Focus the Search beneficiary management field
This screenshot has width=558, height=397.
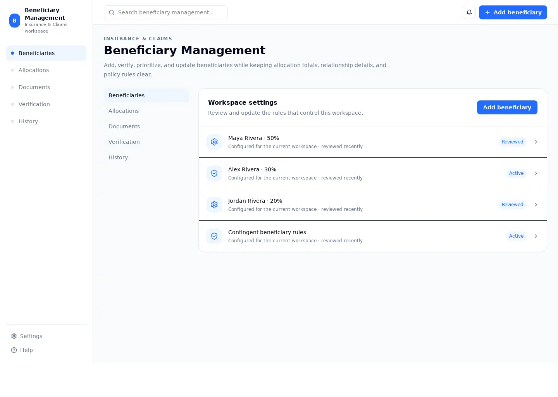tap(166, 12)
